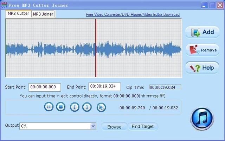Click Find Target button
The width and height of the screenshot is (225, 141).
click(143, 127)
